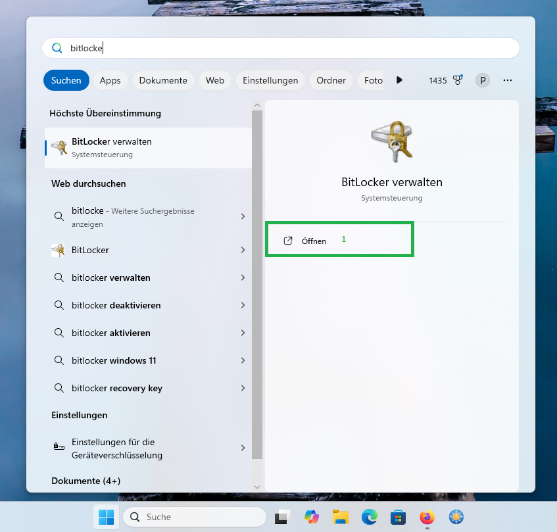
Task: Click magnifier icon beside bitlocke web result
Action: coord(59,216)
